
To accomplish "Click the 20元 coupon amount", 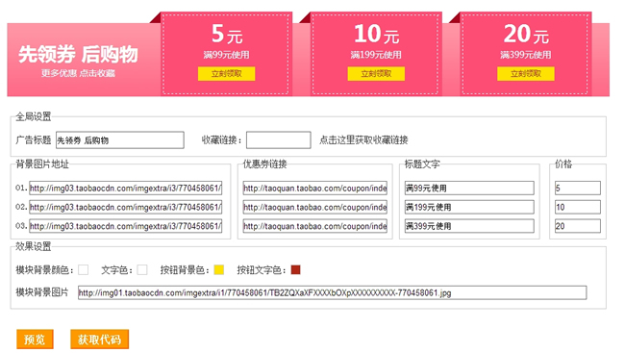I will [x=526, y=34].
